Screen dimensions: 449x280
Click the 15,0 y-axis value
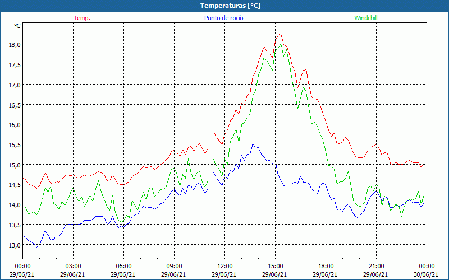pos(16,165)
